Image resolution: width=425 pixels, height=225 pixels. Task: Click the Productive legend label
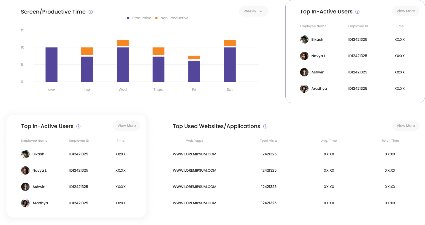coord(142,18)
